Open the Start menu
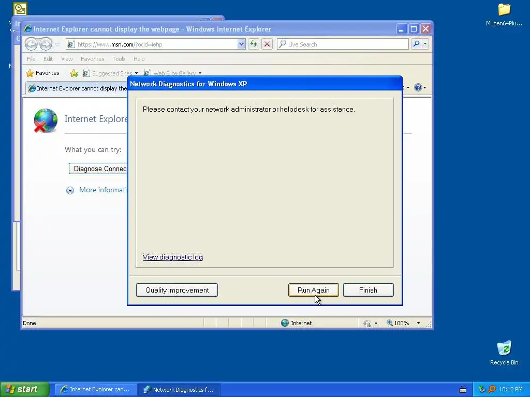Viewport: 530px width, 397px height. point(24,389)
